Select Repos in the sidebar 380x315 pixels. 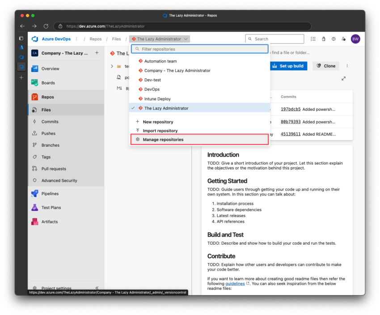click(66, 97)
